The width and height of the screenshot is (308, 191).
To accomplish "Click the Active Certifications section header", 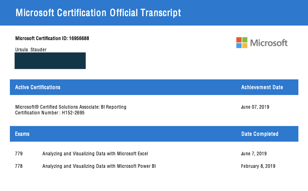I will (38, 87).
